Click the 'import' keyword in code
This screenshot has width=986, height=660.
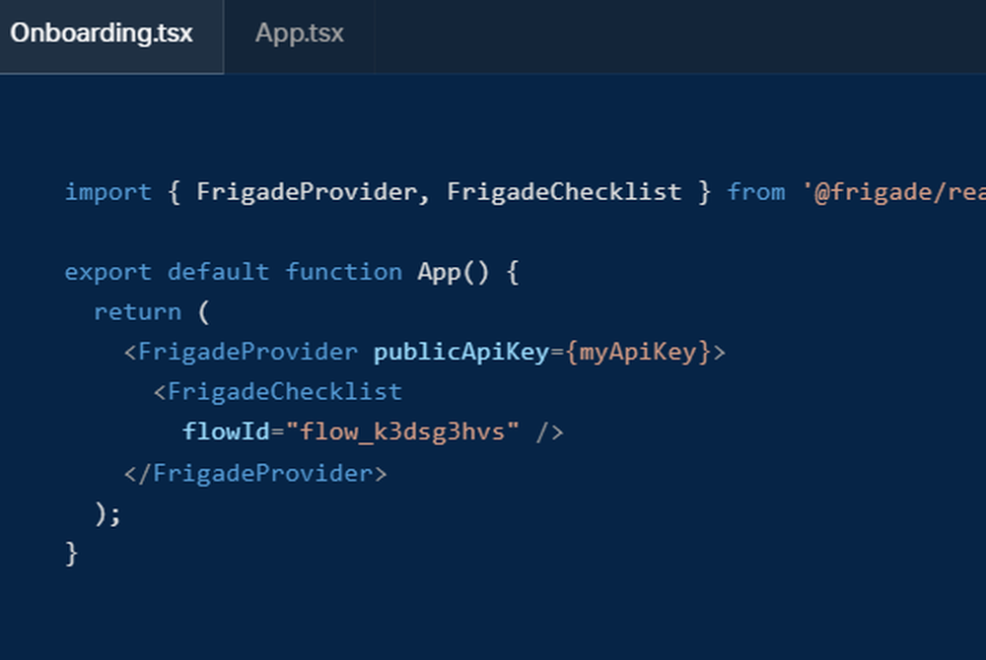pos(108,192)
